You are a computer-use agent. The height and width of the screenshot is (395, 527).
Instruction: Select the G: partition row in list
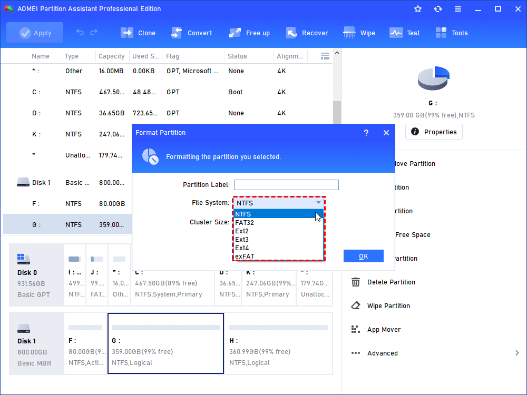coord(67,224)
